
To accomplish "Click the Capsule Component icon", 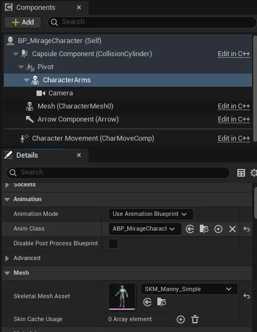I will (x=25, y=54).
